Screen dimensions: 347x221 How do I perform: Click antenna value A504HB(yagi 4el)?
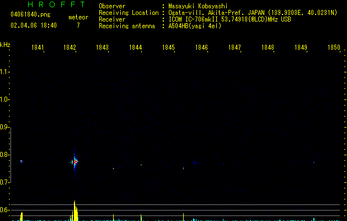[x=195, y=26]
